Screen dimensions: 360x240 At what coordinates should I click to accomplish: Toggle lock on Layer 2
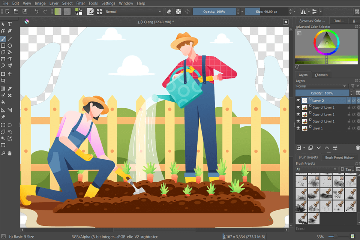pyautogui.click(x=349, y=100)
